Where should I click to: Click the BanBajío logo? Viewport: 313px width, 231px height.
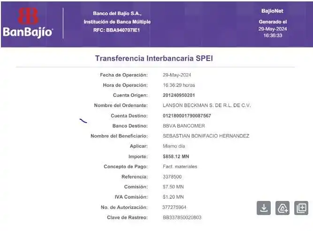pyautogui.click(x=28, y=23)
